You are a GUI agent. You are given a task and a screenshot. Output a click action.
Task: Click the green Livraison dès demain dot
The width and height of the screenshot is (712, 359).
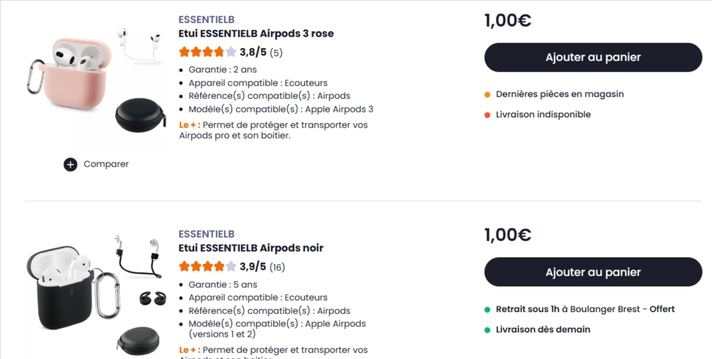pos(488,329)
